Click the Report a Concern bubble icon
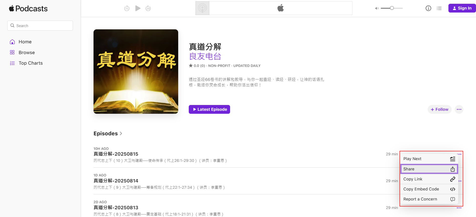The image size is (476, 217). [453, 199]
